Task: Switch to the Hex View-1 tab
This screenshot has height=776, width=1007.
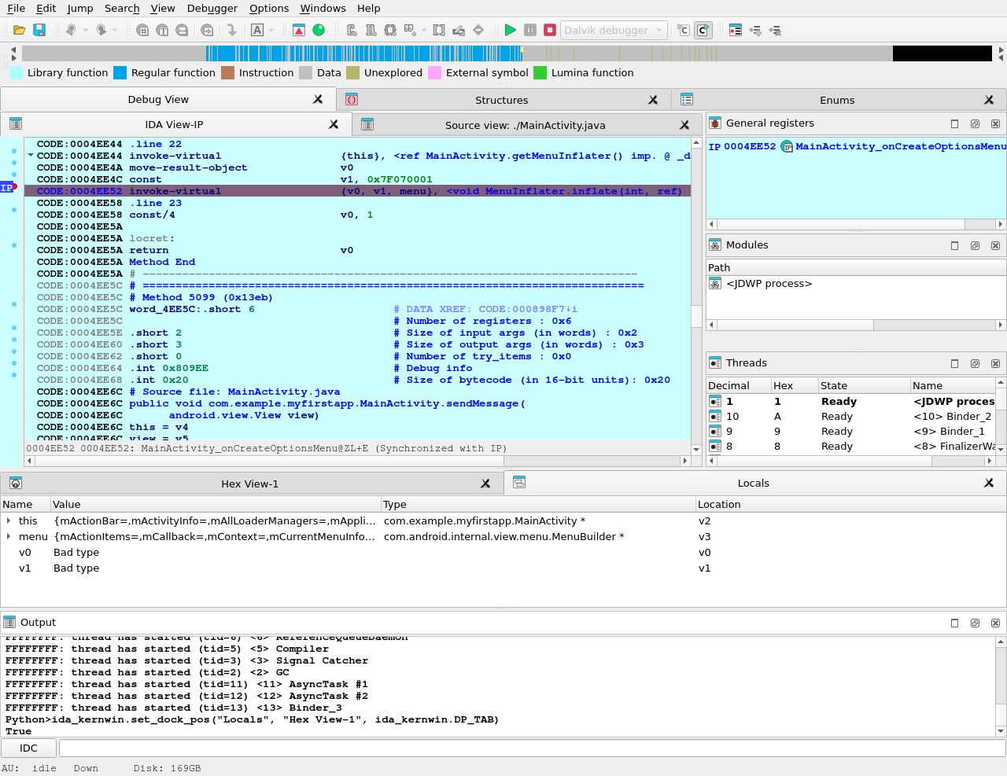Action: pos(249,484)
